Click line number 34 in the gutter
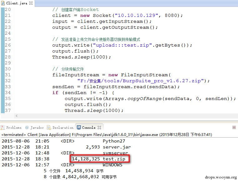238x181 pixels. click(x=8, y=93)
